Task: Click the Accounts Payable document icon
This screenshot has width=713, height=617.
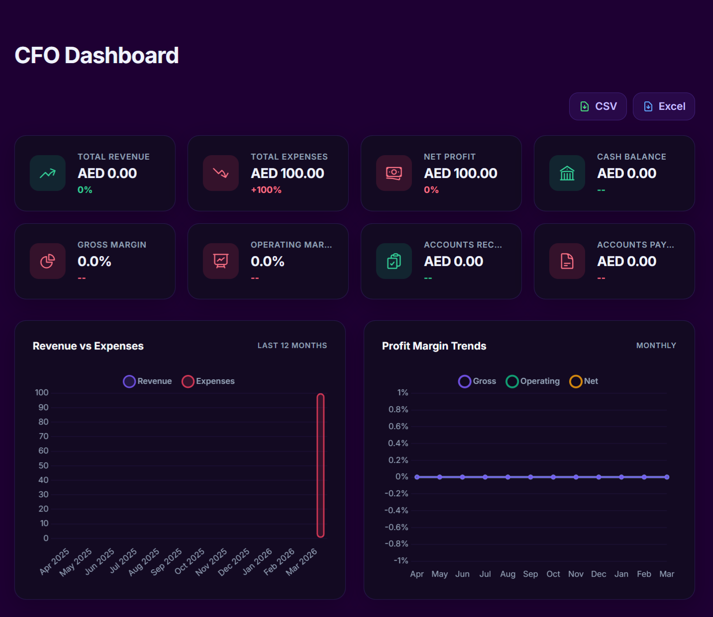Action: click(x=567, y=261)
